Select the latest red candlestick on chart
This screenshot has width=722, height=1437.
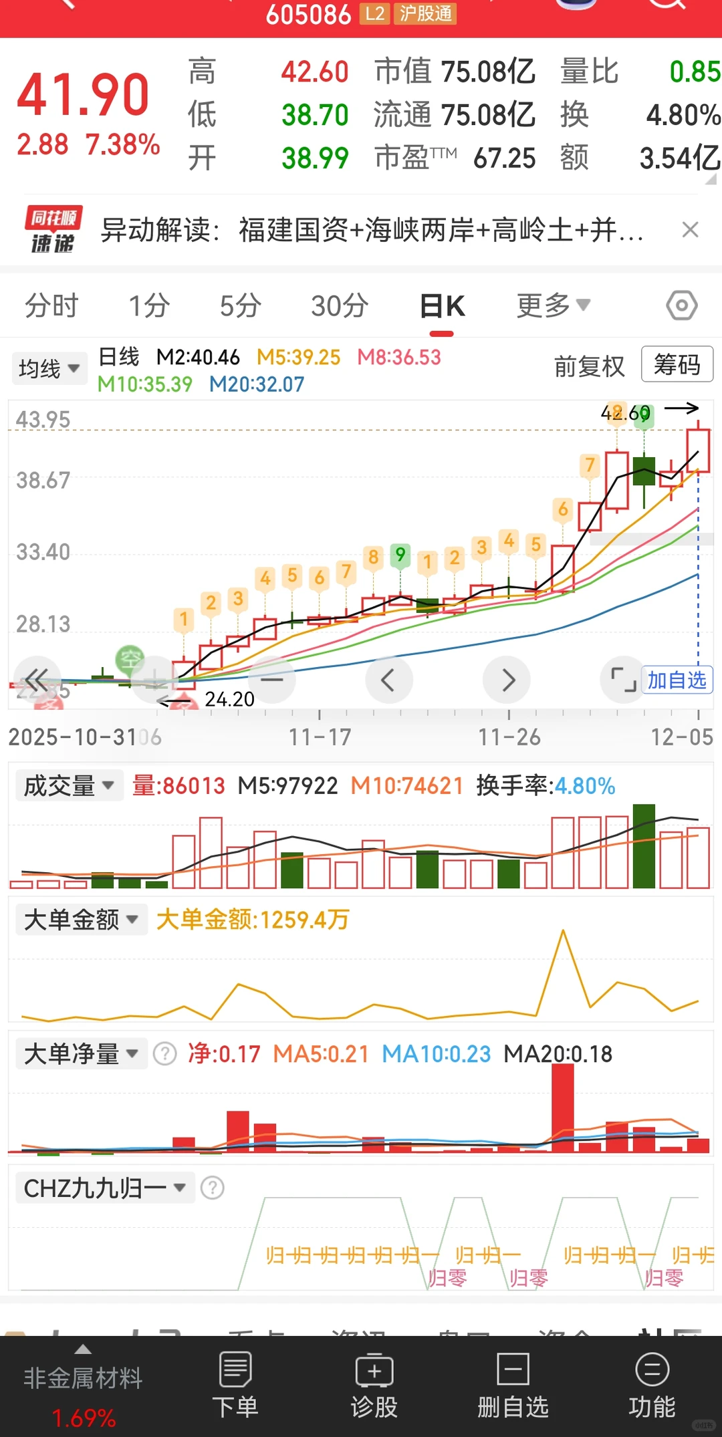tap(698, 451)
